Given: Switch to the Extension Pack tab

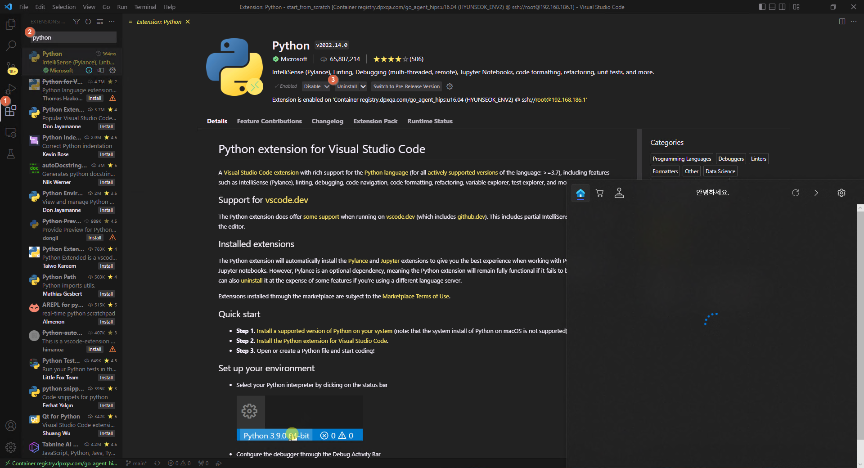Looking at the screenshot, I should click(x=375, y=121).
